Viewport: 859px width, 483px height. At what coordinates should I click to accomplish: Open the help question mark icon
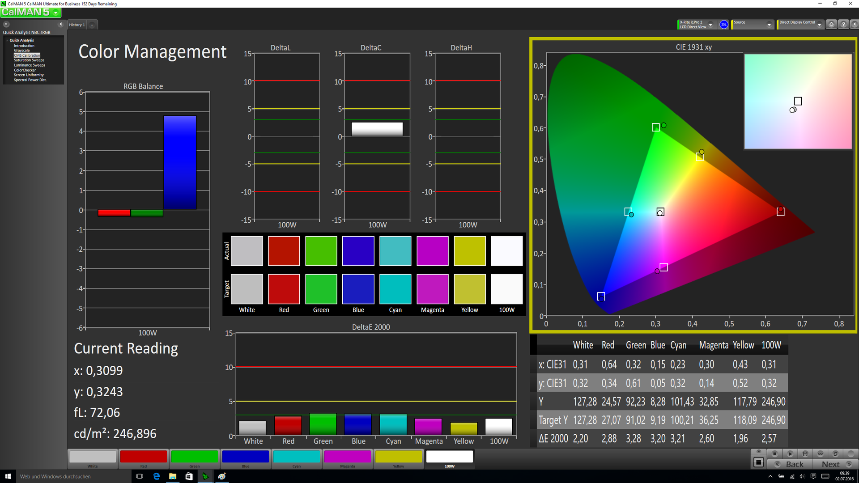(x=843, y=25)
